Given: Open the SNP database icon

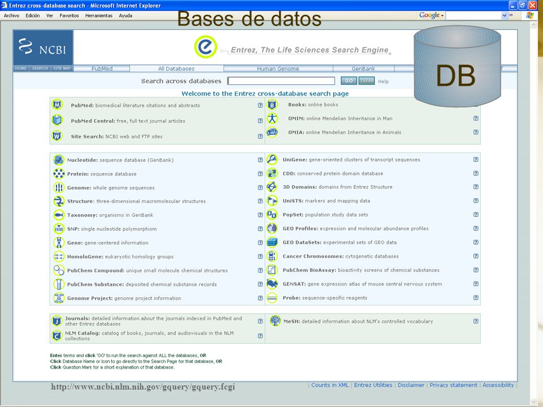Looking at the screenshot, I should click(x=59, y=229).
